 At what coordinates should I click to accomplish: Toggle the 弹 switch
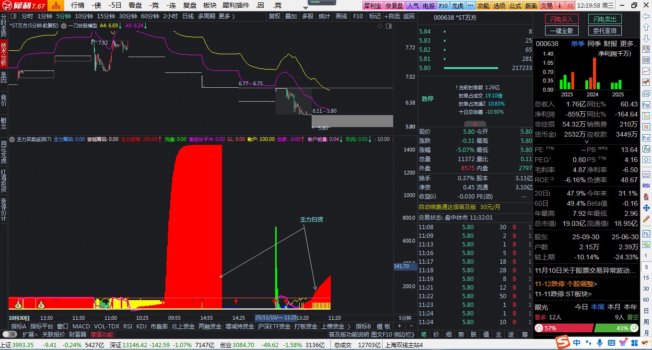(10, 334)
